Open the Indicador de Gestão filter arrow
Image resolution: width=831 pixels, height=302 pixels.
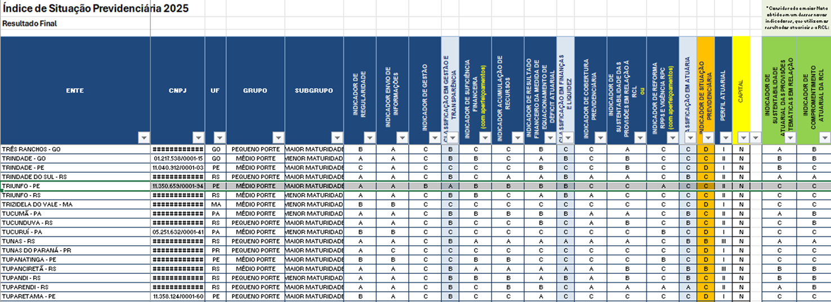[x=435, y=138]
